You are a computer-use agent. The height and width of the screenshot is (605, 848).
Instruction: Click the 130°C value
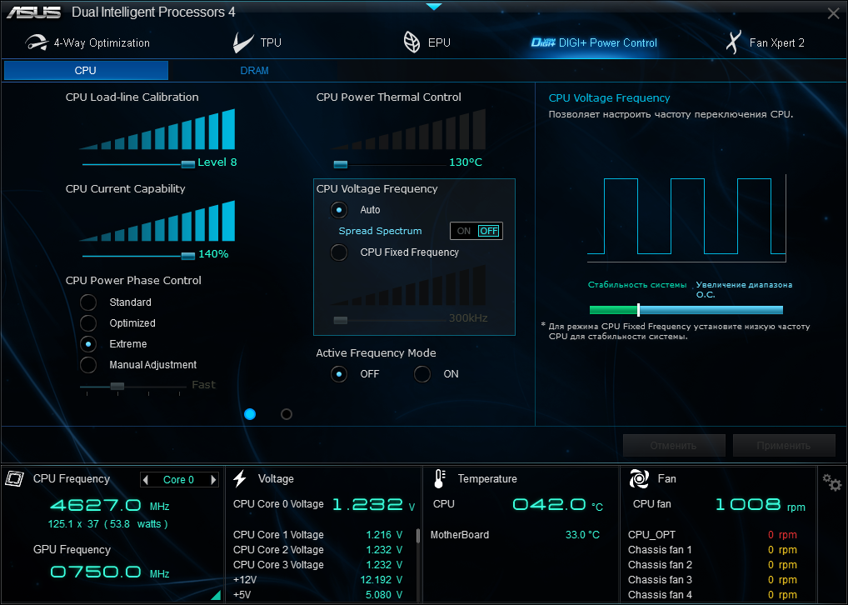(x=466, y=162)
